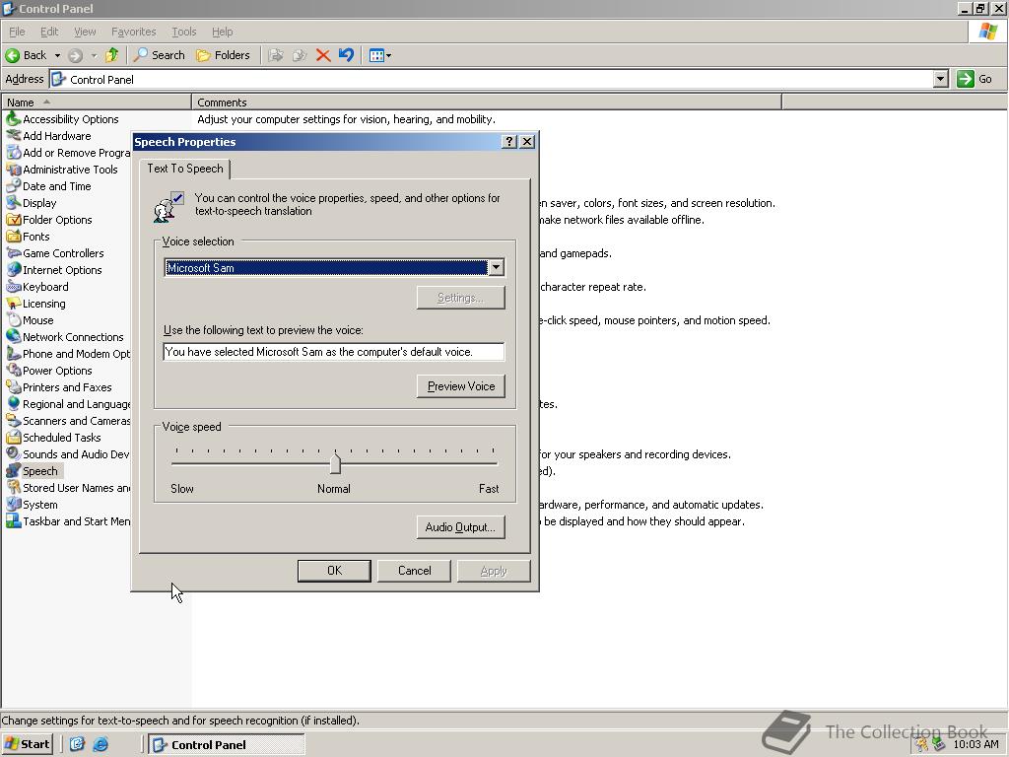
Task: Select the Mouse icon
Action: pyautogui.click(x=14, y=320)
